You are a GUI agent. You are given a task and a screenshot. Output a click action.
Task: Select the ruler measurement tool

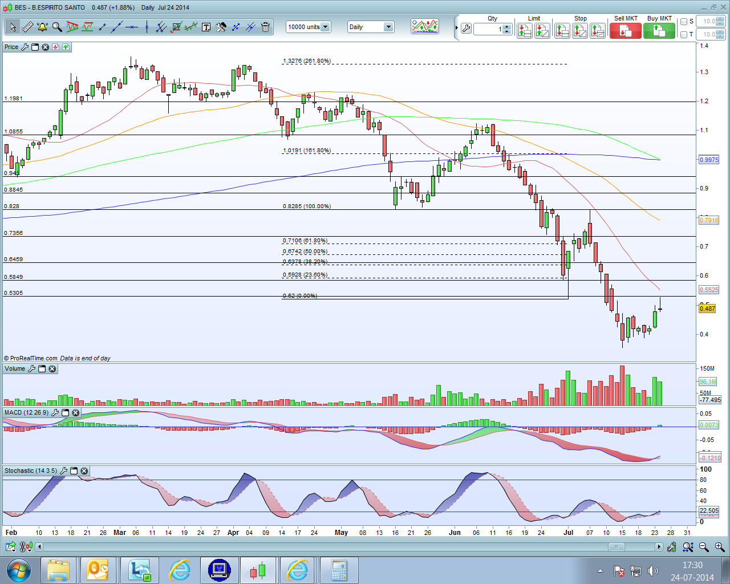coord(27,27)
